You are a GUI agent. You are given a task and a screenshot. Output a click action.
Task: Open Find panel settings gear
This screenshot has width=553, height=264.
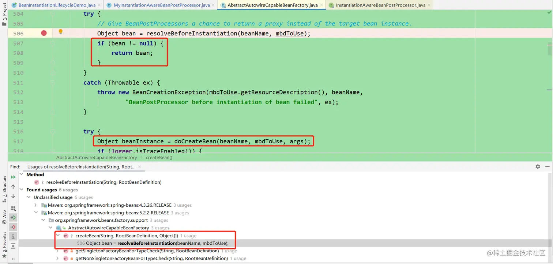pyautogui.click(x=538, y=167)
